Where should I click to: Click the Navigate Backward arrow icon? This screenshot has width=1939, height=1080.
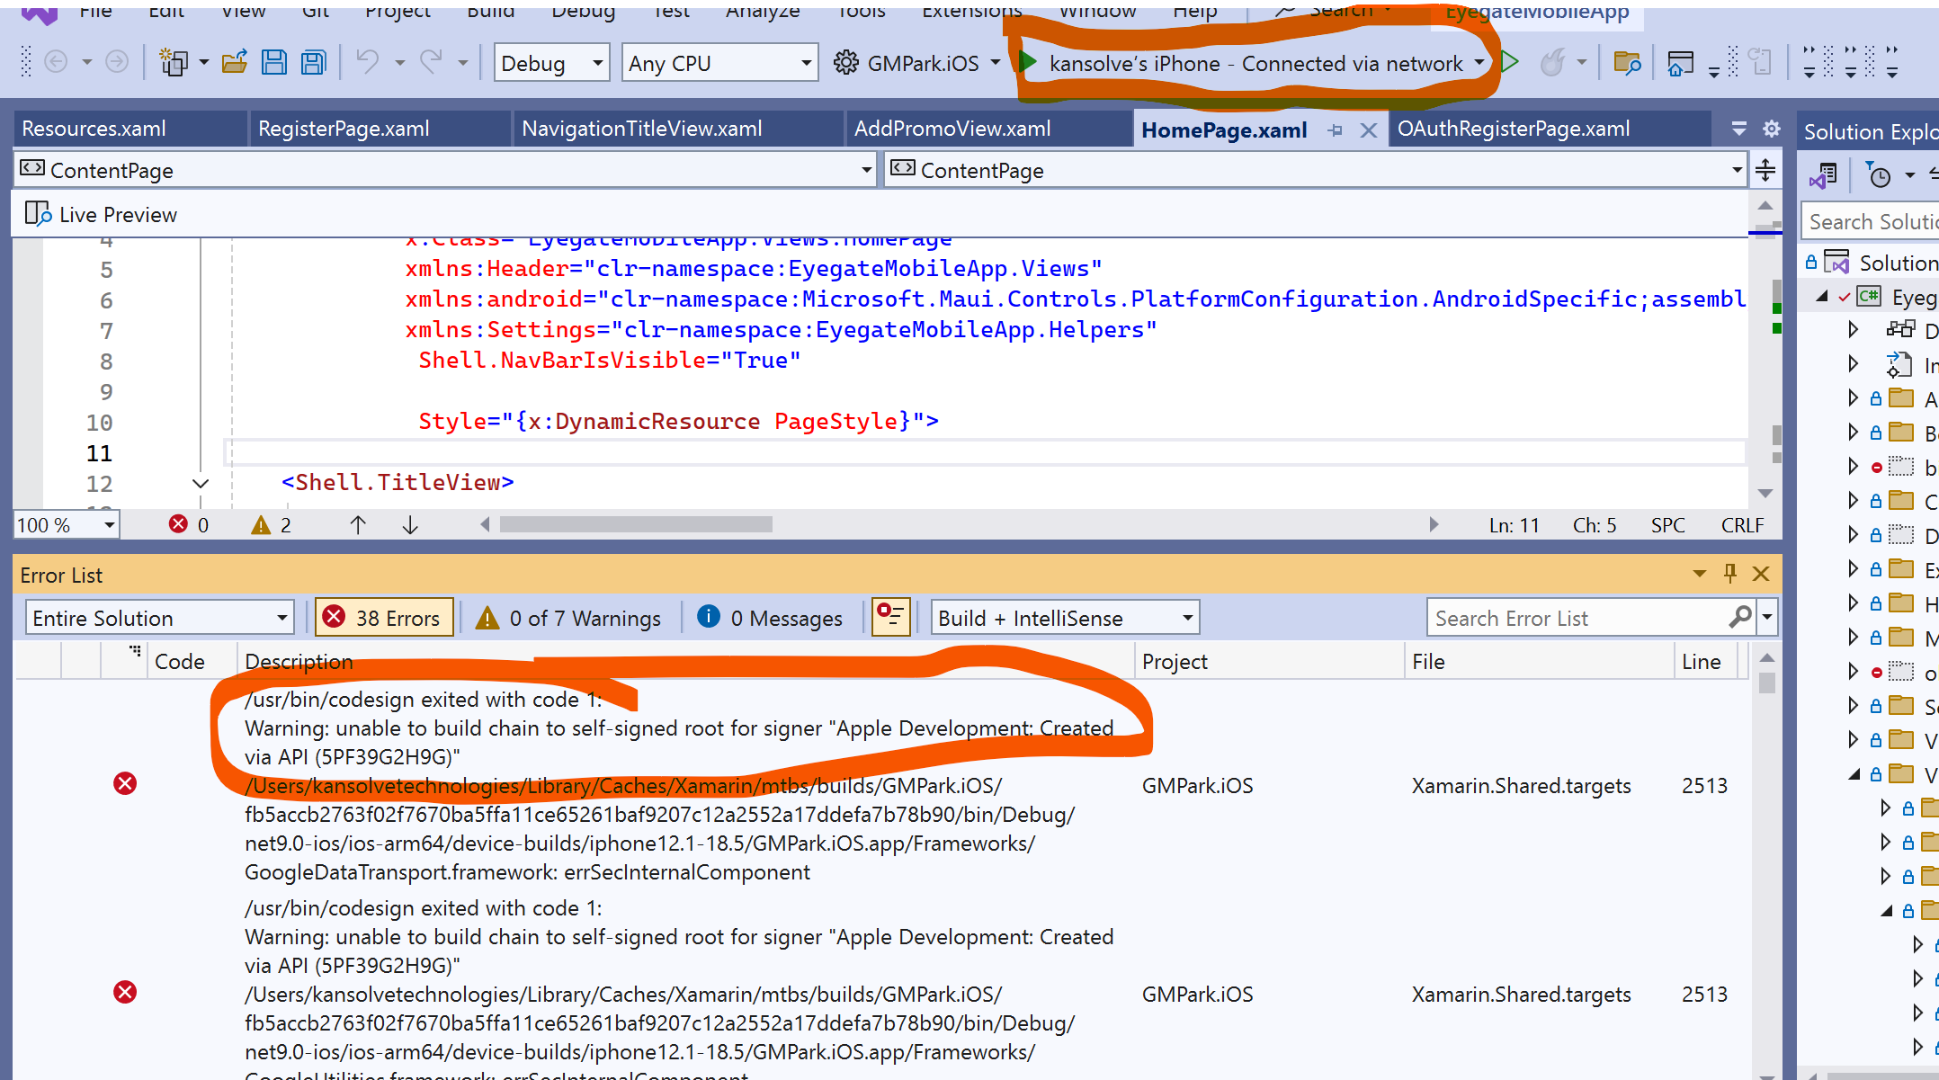tap(56, 62)
